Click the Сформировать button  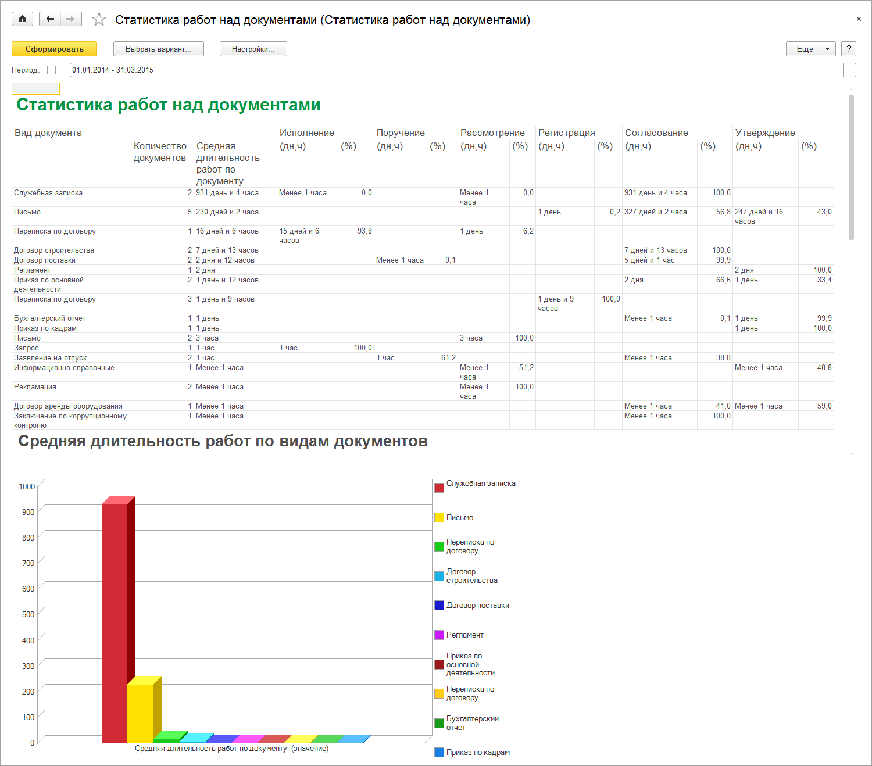54,49
